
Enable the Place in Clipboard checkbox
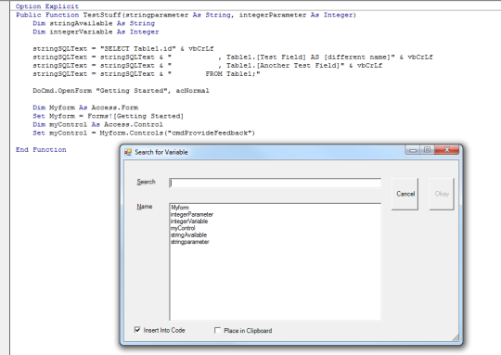(217, 330)
